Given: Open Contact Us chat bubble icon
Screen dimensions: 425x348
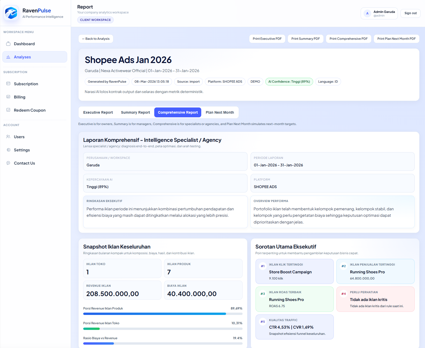Looking at the screenshot, I should click(8, 163).
